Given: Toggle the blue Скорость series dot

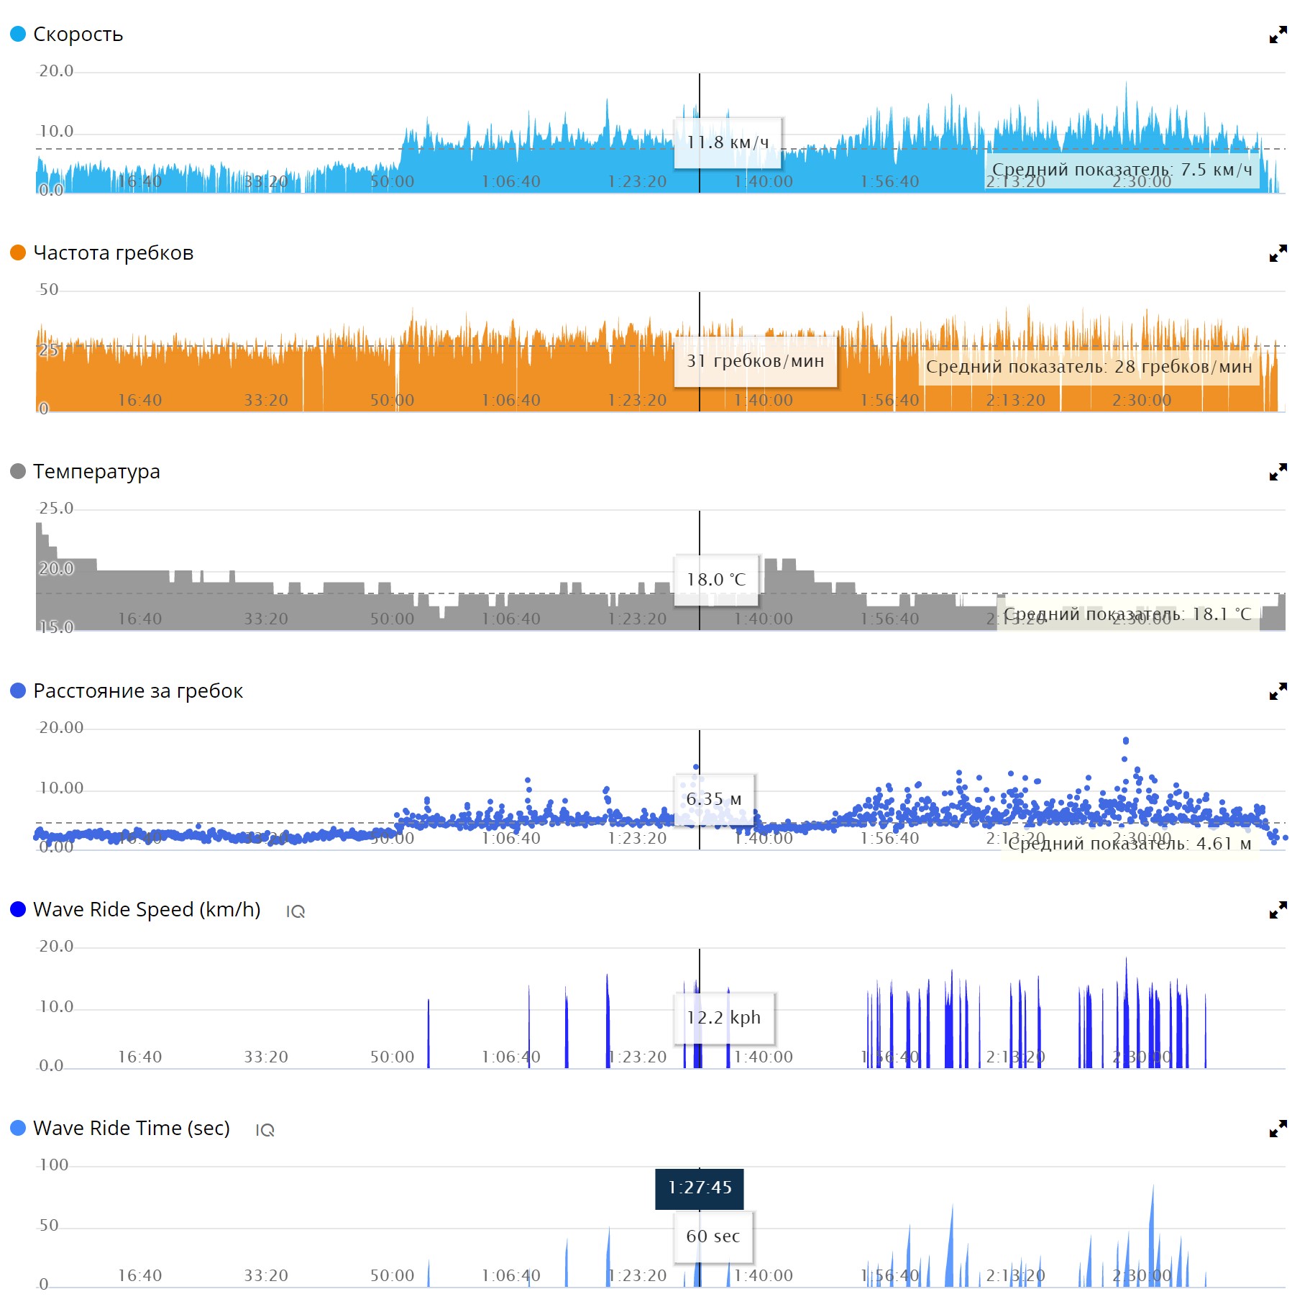Looking at the screenshot, I should coord(18,34).
